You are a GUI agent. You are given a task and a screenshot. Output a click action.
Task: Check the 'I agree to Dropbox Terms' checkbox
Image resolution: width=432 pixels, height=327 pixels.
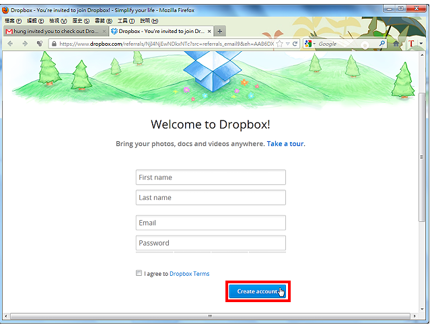tap(139, 272)
